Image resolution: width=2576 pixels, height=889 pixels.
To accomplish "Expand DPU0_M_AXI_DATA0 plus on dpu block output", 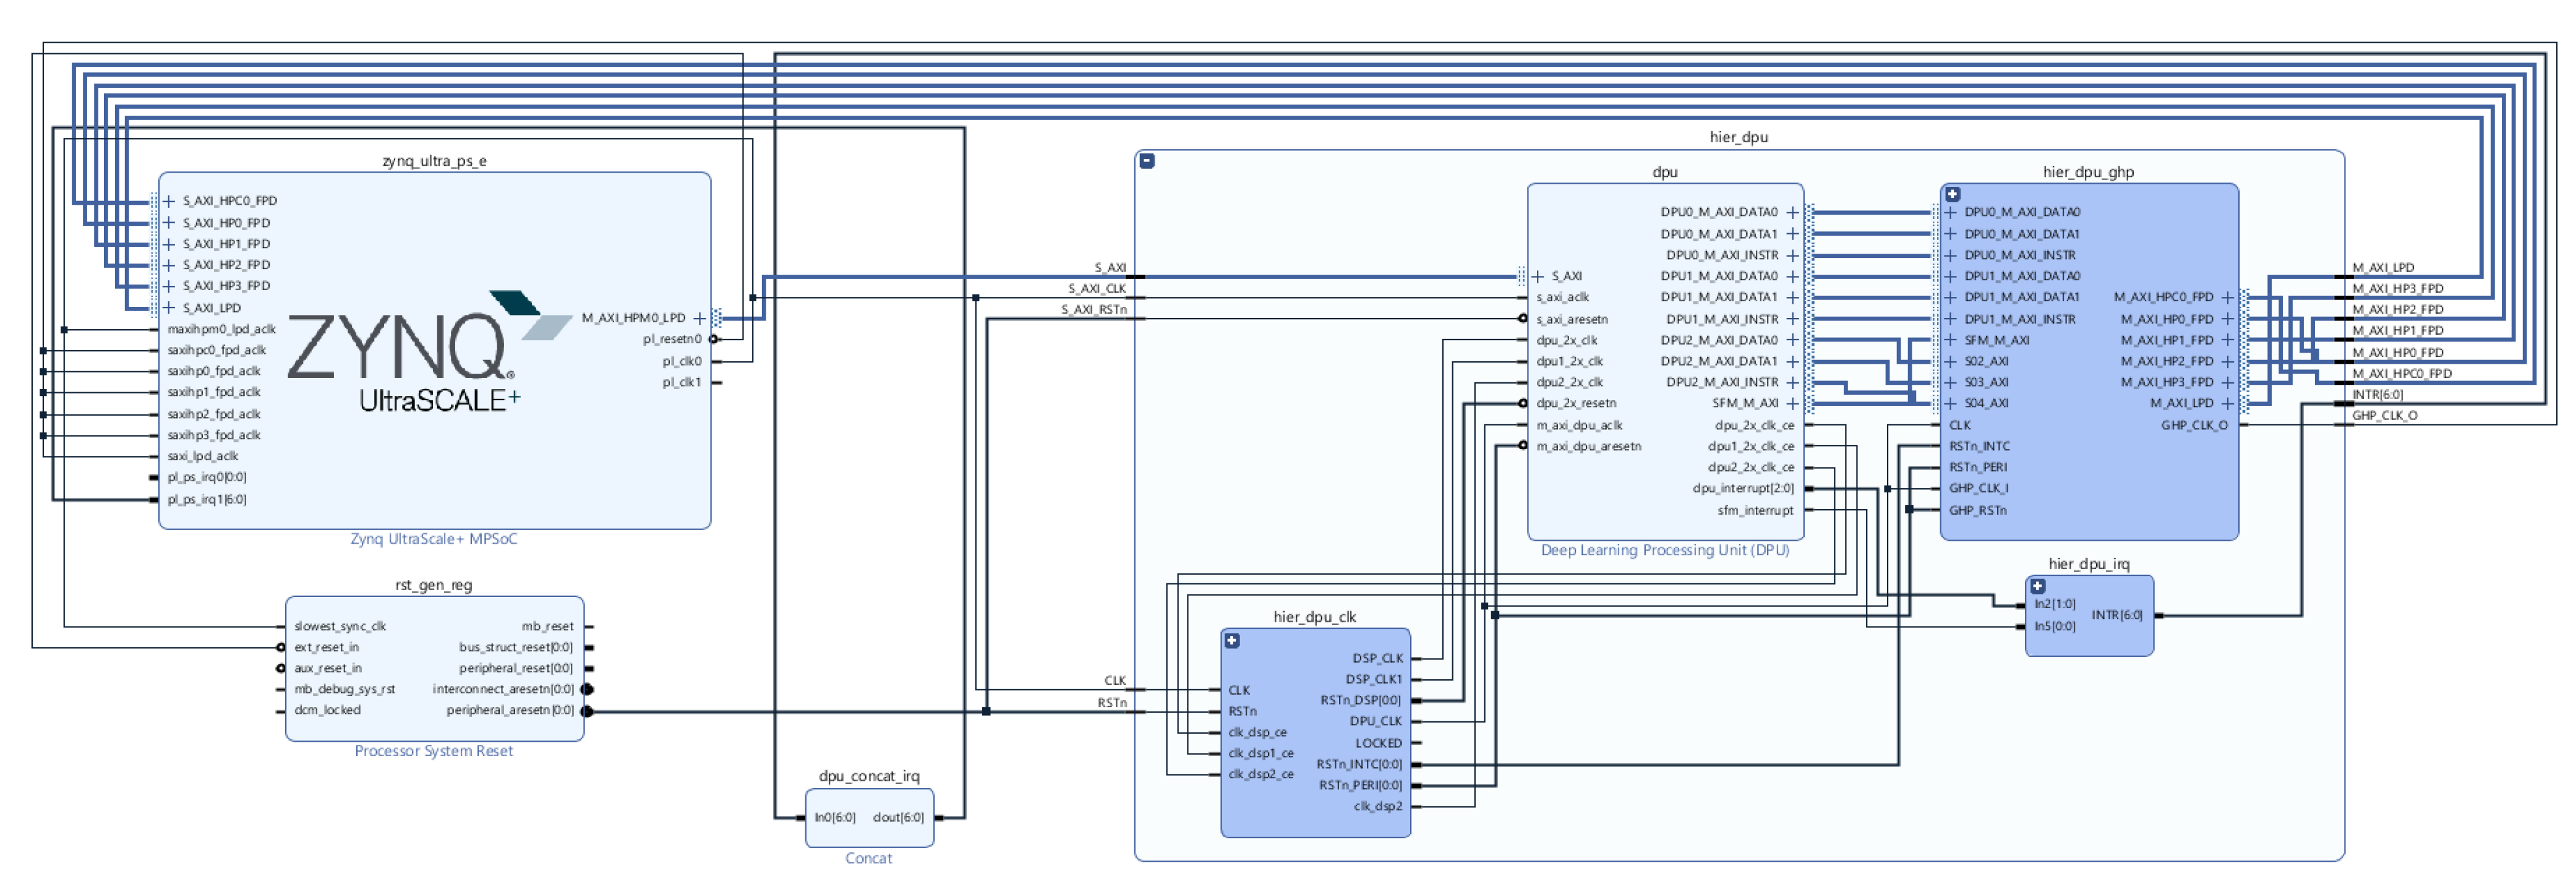I will pyautogui.click(x=1792, y=212).
